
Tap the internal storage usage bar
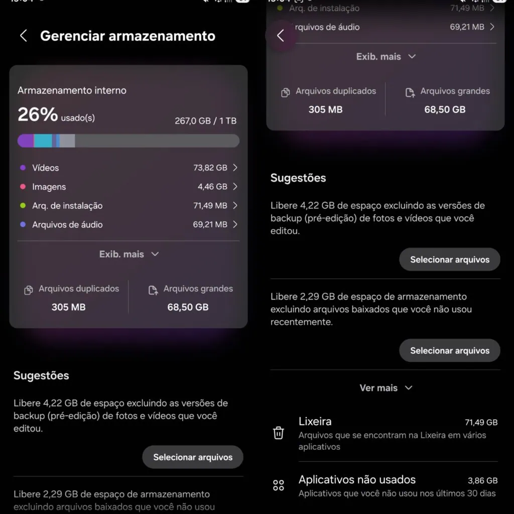[129, 141]
